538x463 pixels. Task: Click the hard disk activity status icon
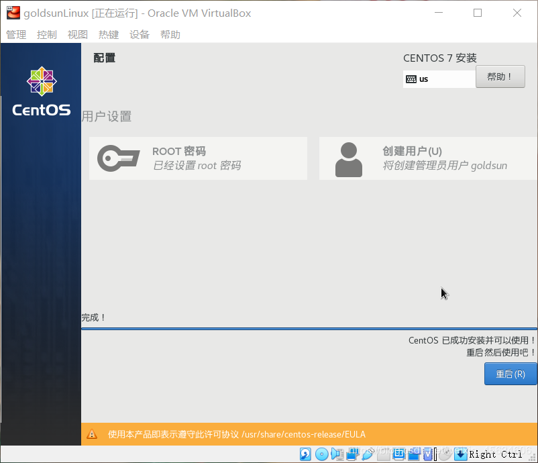(305, 454)
